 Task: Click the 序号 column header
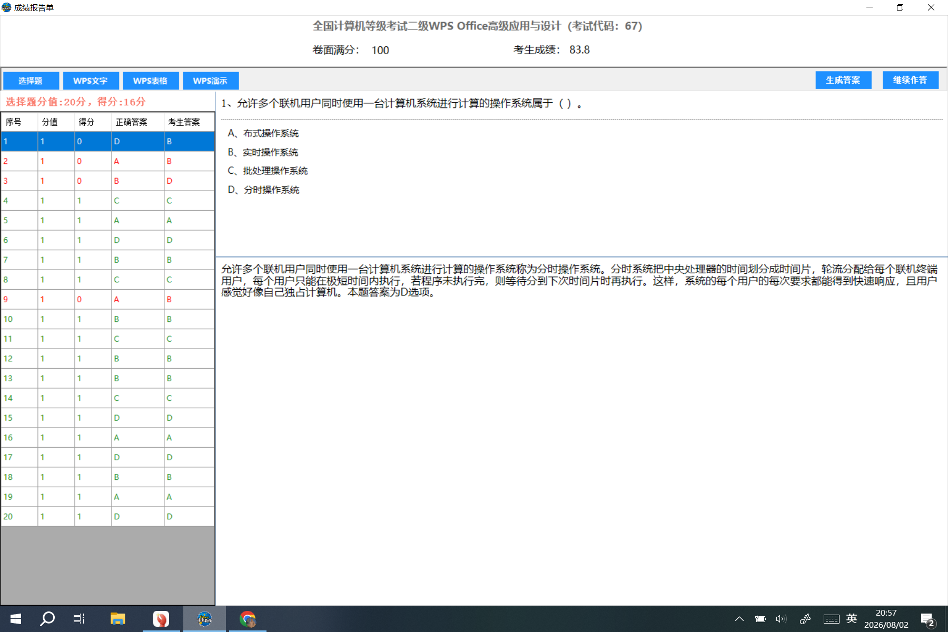click(19, 122)
